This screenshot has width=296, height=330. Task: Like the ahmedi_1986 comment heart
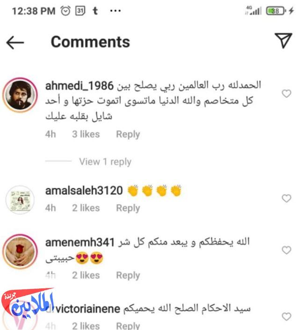pyautogui.click(x=286, y=94)
